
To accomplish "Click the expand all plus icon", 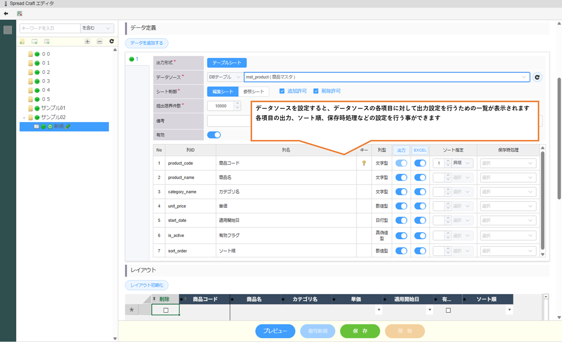I will [x=87, y=41].
